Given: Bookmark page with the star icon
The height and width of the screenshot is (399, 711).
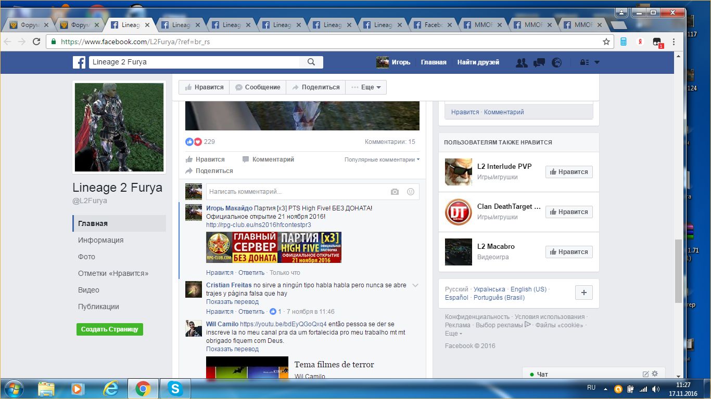Looking at the screenshot, I should (606, 42).
